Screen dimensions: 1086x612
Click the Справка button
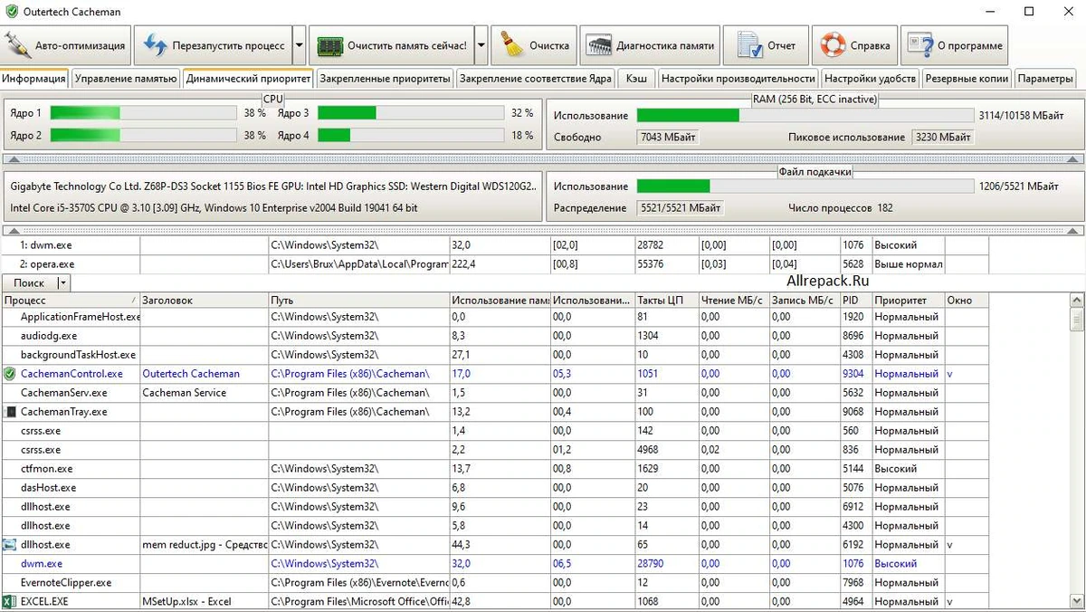click(854, 45)
